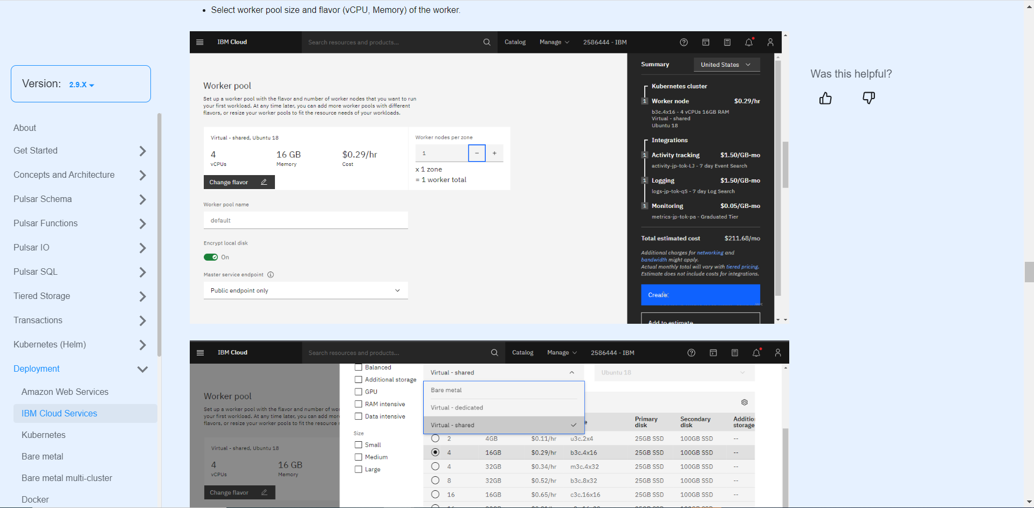Image resolution: width=1034 pixels, height=508 pixels.
Task: Increase worker nodes per zone with plus
Action: [x=494, y=154]
